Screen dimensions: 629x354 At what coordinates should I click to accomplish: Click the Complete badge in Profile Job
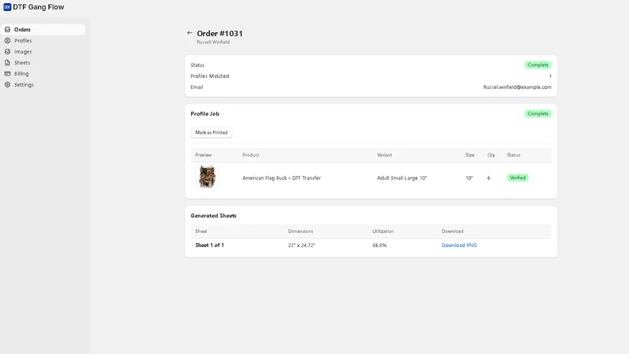click(x=538, y=114)
